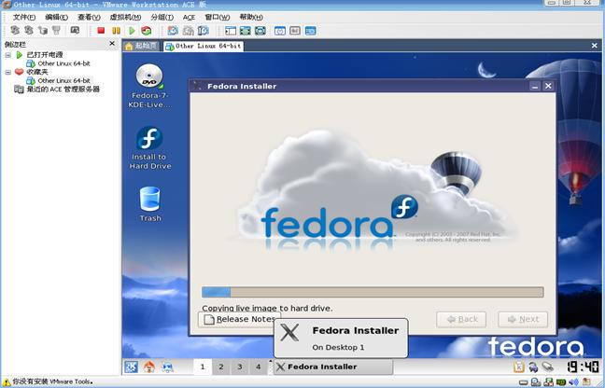This screenshot has width=605, height=388.
Task: Click the 19:40 panel clock
Action: pos(583,367)
